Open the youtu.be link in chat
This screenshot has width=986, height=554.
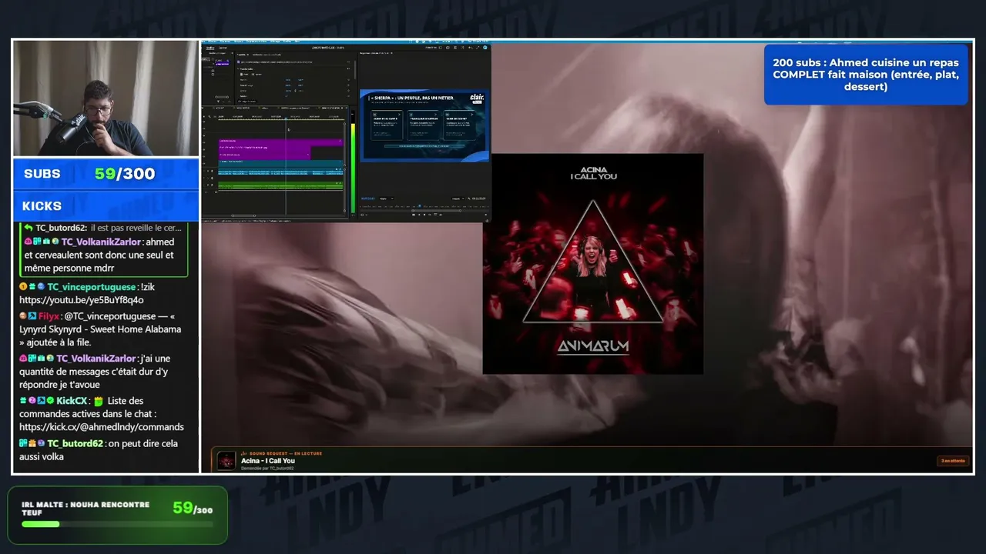click(x=82, y=300)
